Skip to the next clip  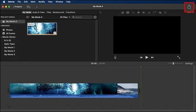(152, 57)
